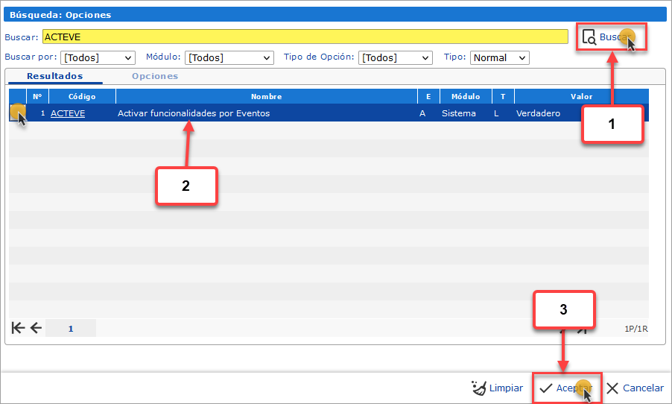672x404 pixels.
Task: Click the Cancelar button label
Action: pyautogui.click(x=643, y=388)
